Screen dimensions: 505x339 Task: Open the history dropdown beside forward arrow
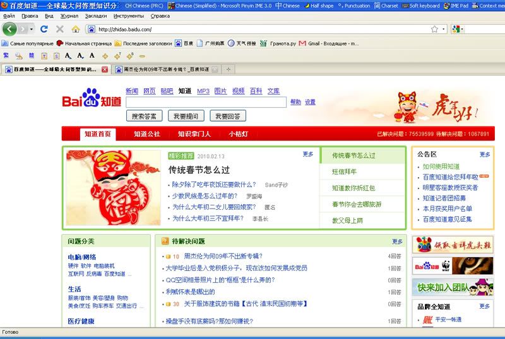[31, 29]
